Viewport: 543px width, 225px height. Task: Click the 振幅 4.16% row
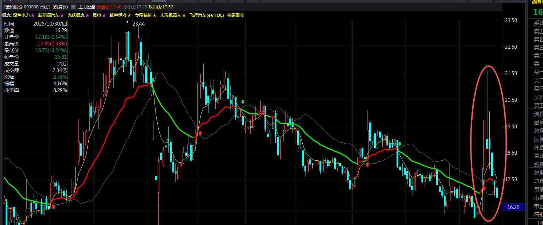(35, 84)
